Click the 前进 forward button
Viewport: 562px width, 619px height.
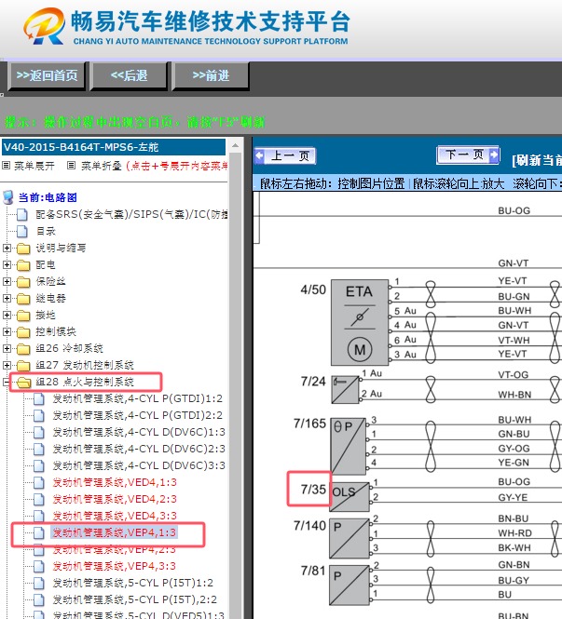coord(211,75)
